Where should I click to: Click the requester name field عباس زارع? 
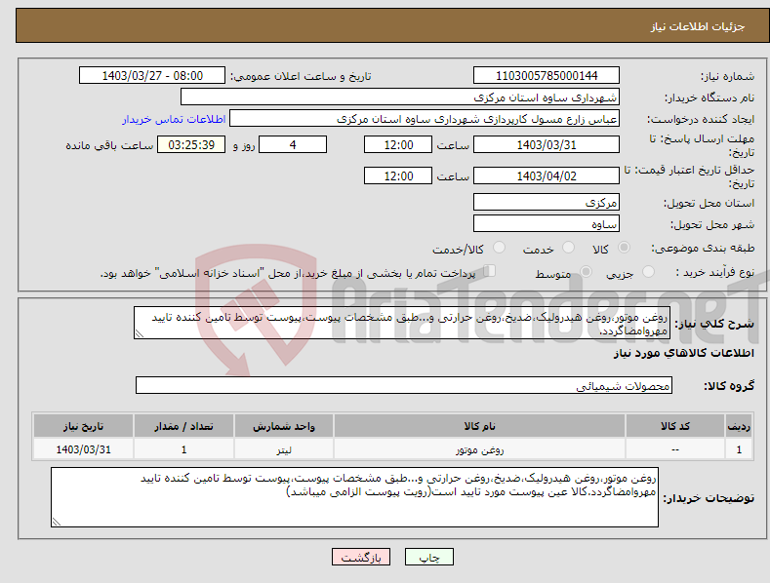[425, 118]
